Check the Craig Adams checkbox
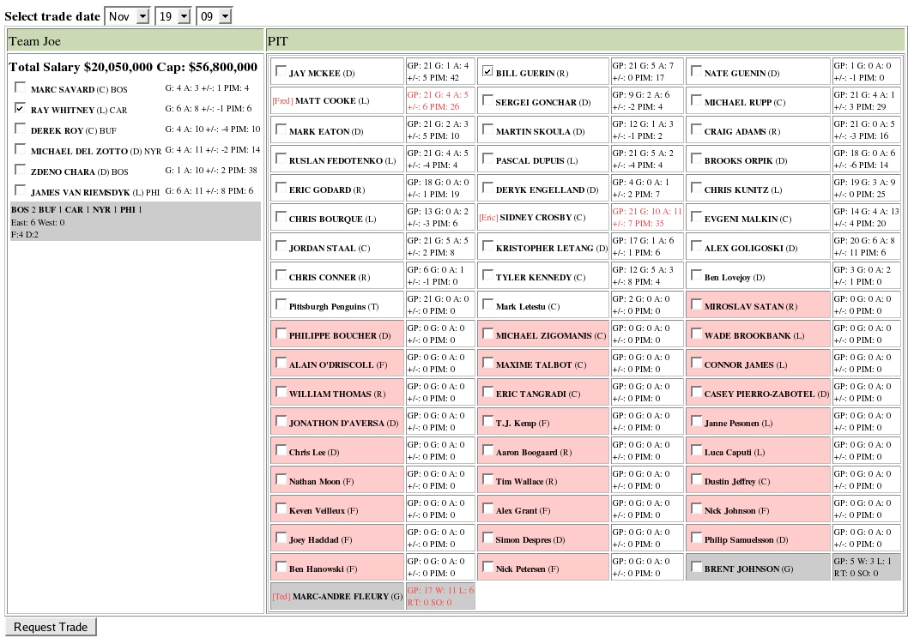This screenshot has height=638, width=920. coord(697,129)
